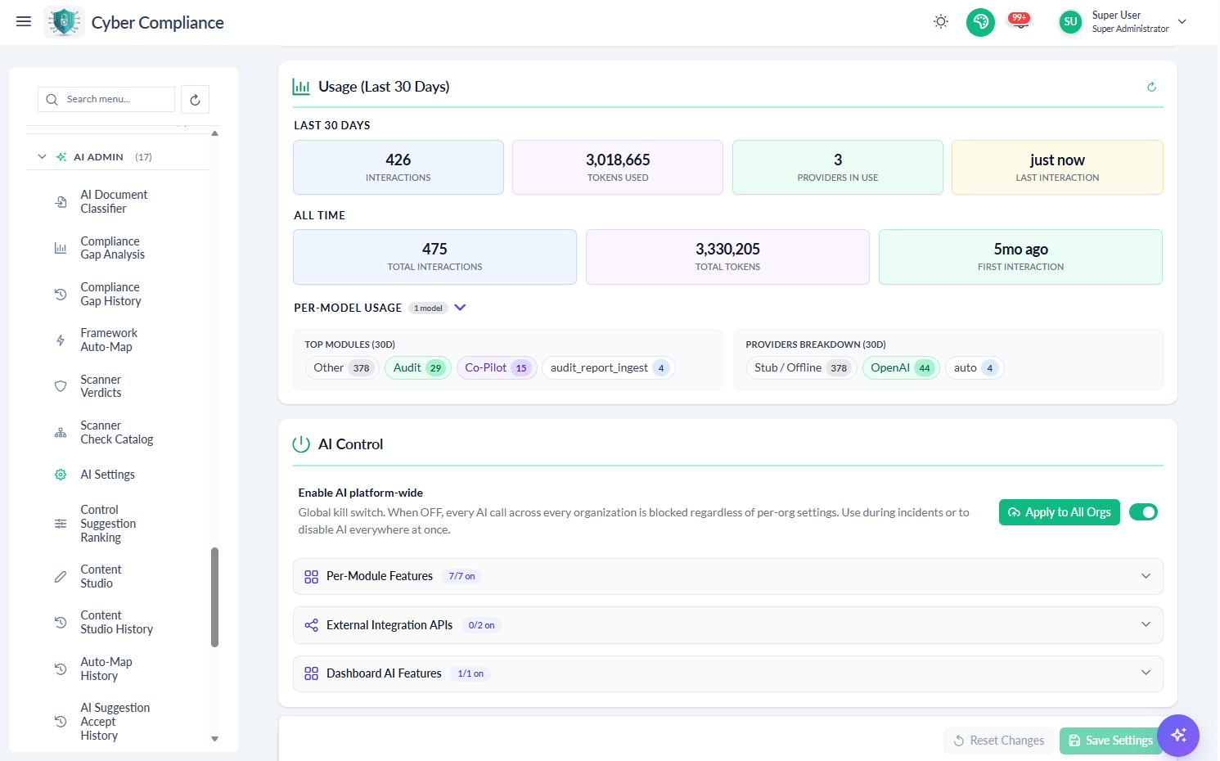
Task: Click the OpenAI 44 provider chip
Action: coord(901,368)
